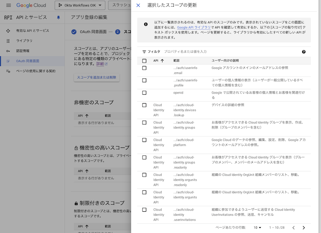Image resolution: width=321 pixels, height=233 pixels.
Task: Click the help question mark icon
Action: pos(303,52)
